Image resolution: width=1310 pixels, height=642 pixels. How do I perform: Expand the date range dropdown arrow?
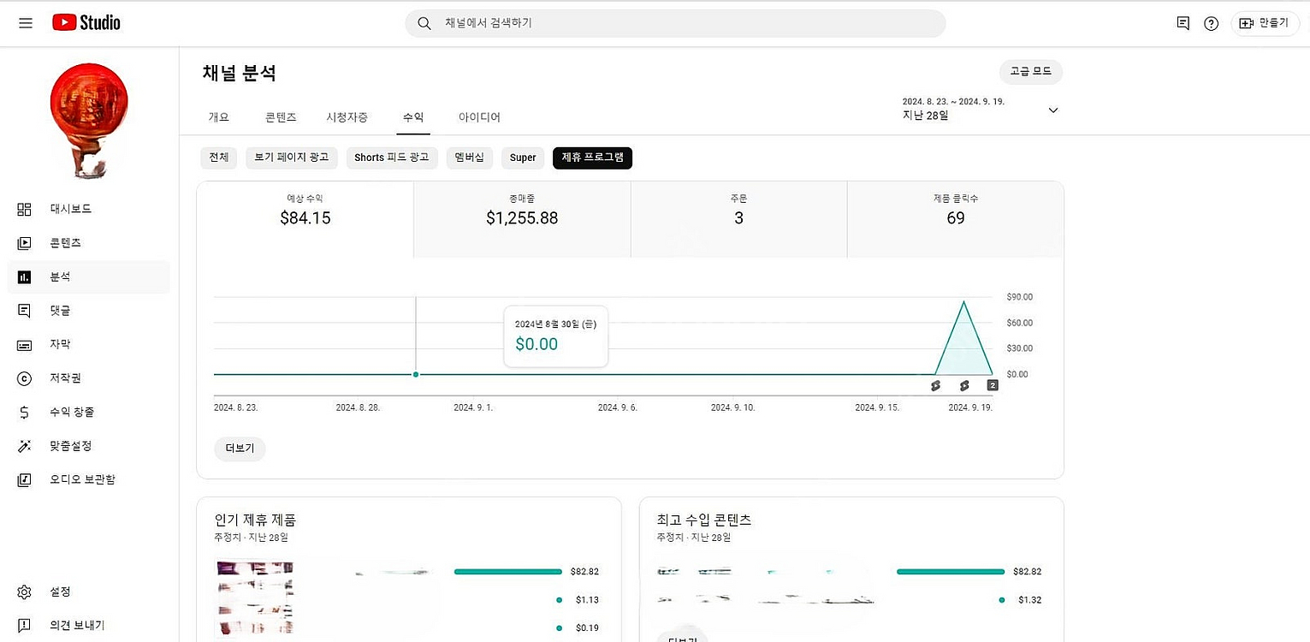[1053, 110]
